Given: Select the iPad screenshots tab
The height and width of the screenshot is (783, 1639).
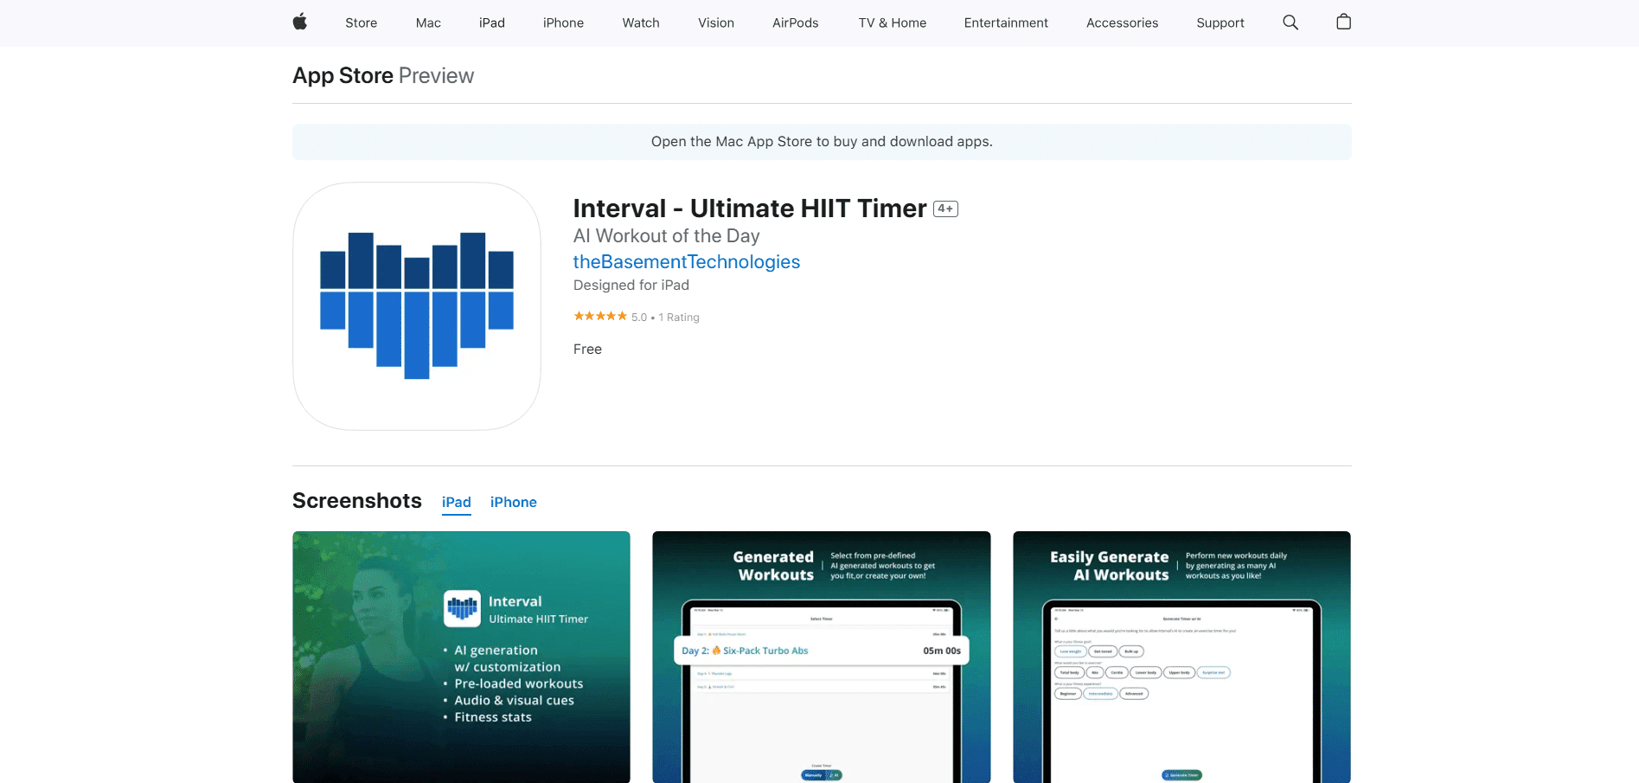Looking at the screenshot, I should point(456,502).
